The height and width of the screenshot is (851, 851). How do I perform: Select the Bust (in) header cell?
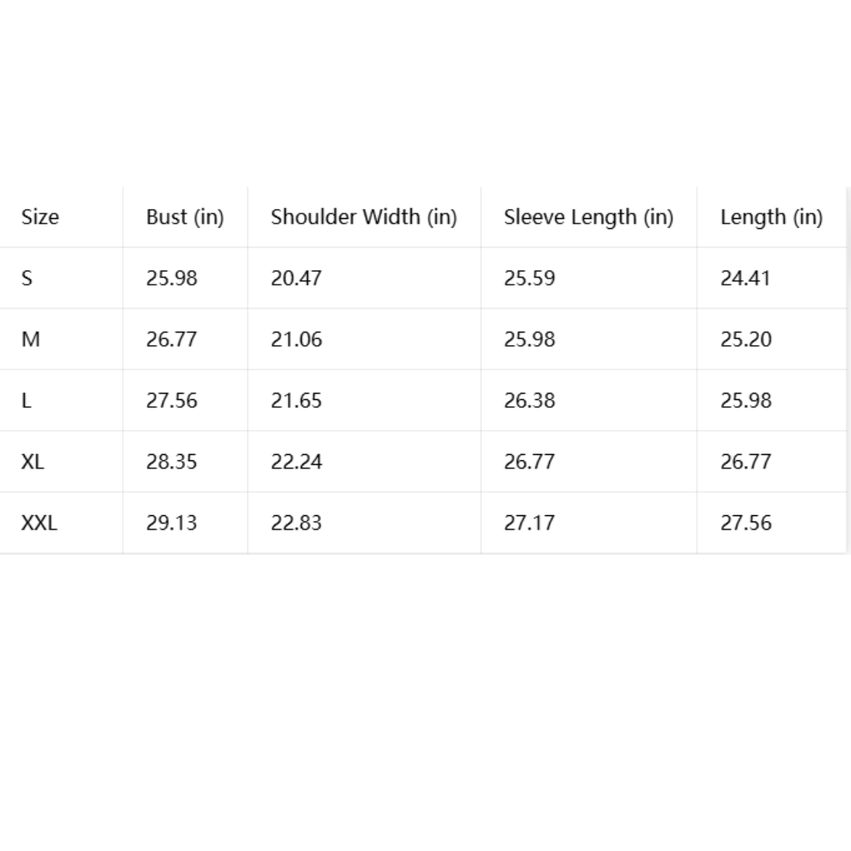(185, 217)
